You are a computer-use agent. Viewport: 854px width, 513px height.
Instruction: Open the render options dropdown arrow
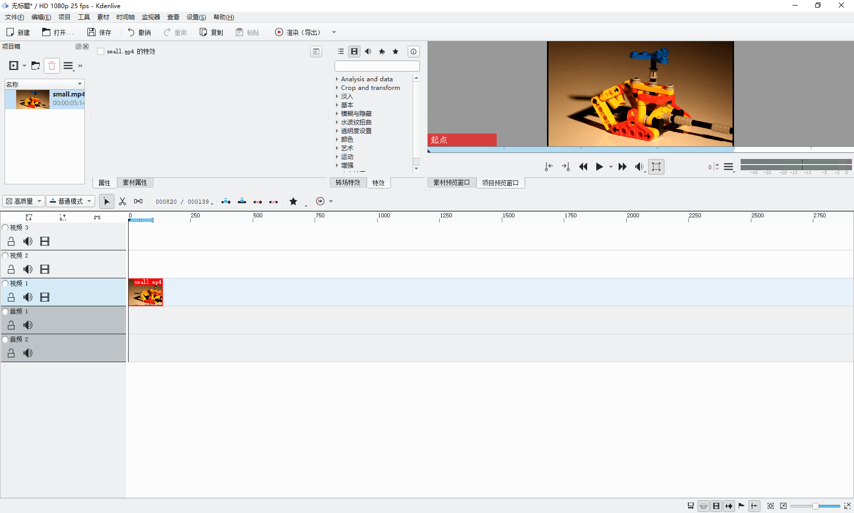point(334,33)
